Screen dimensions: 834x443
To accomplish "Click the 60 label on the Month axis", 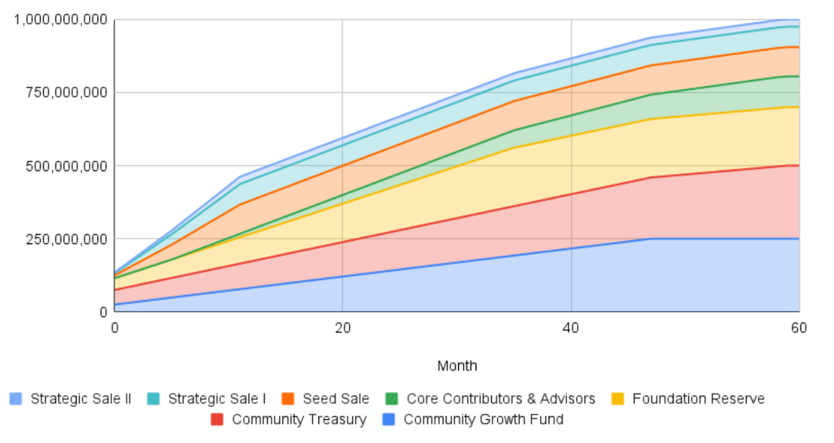I will tap(799, 328).
